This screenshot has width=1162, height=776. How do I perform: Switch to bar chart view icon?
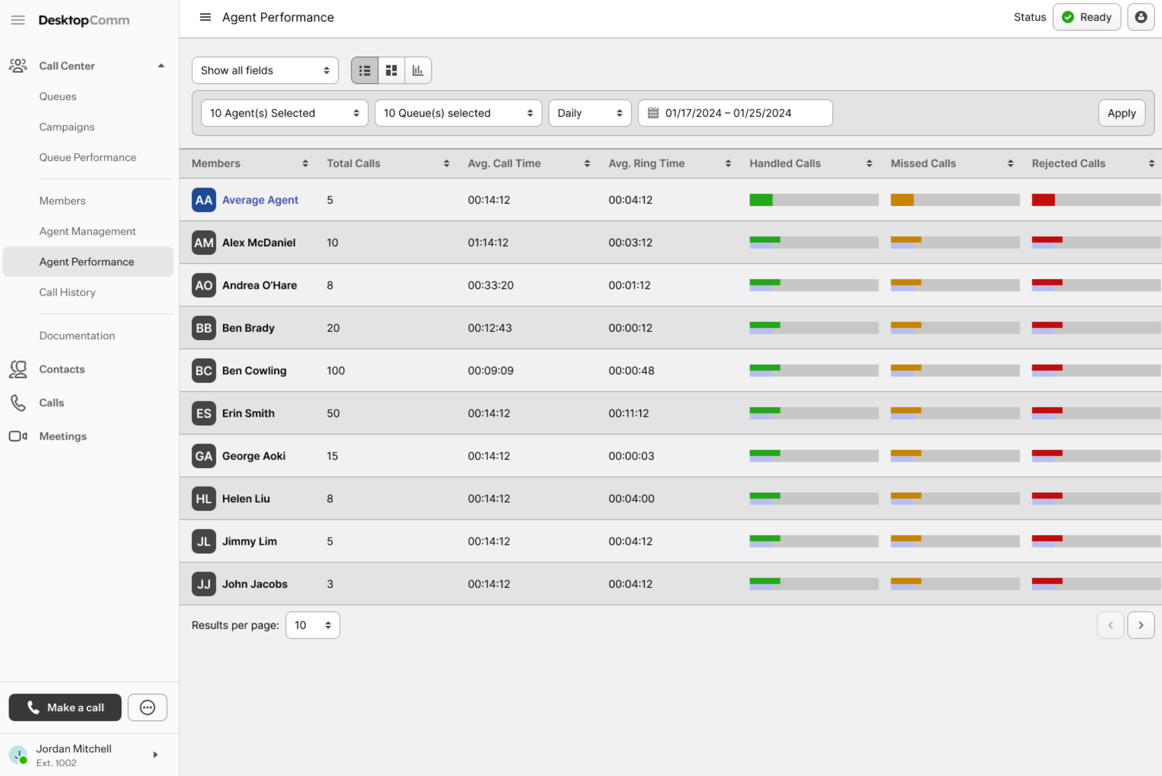pyautogui.click(x=418, y=70)
